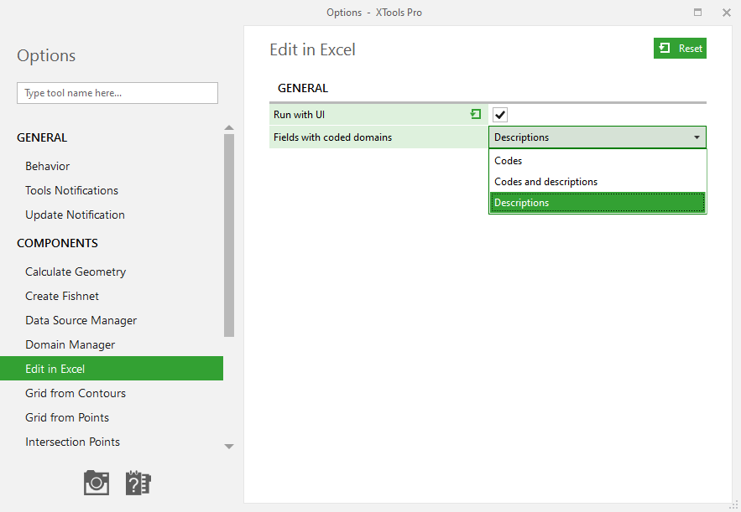Image resolution: width=741 pixels, height=512 pixels.
Task: Click the camera snapshot icon
Action: point(97,483)
